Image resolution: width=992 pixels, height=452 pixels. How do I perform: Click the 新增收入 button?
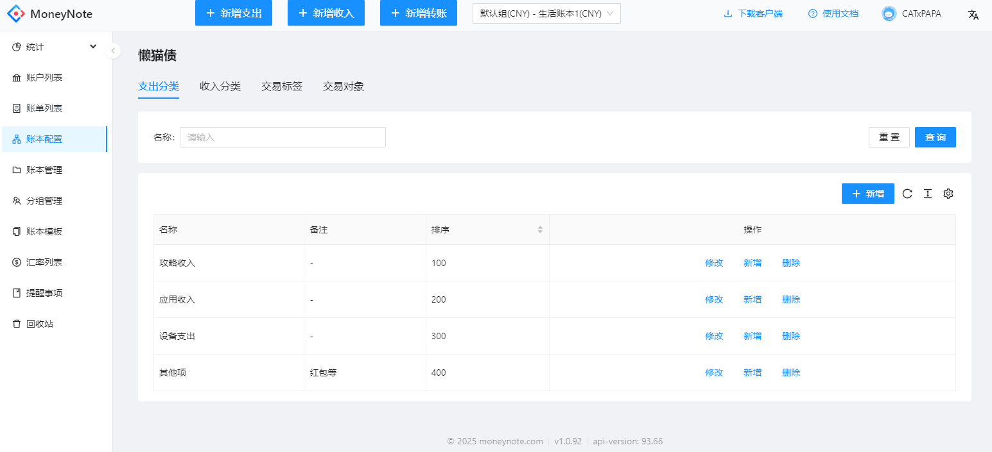(326, 13)
